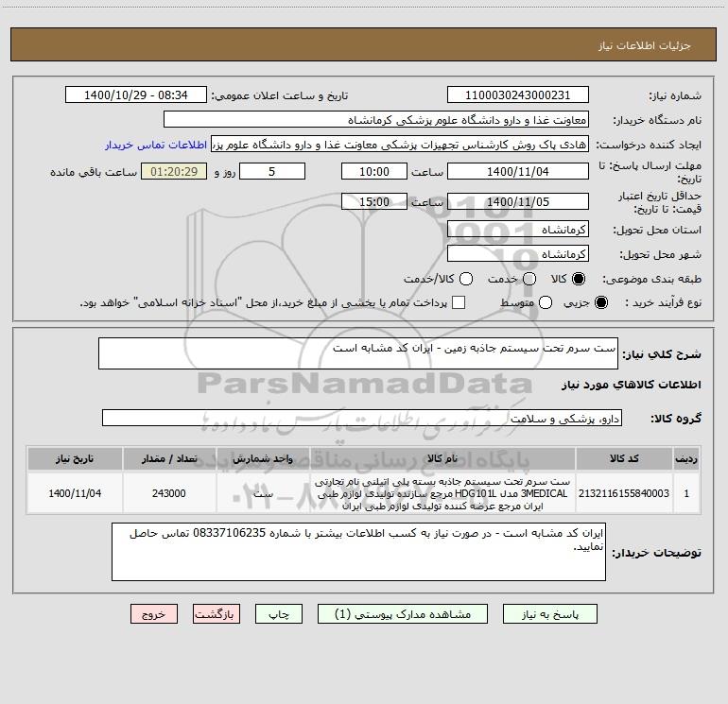Open the اطلاعات تماس خریدار link
Viewport: 728px width, 704px height.
(156, 145)
